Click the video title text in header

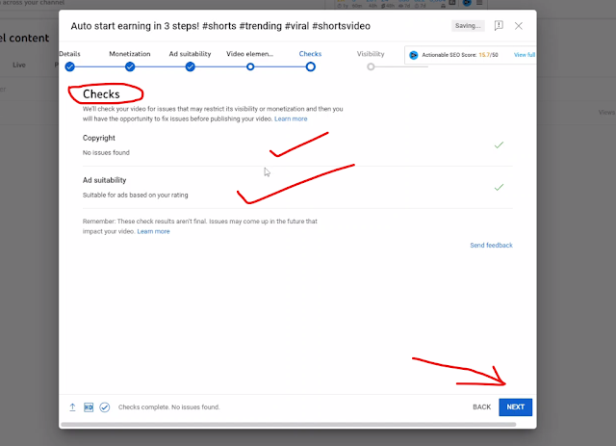(x=220, y=26)
